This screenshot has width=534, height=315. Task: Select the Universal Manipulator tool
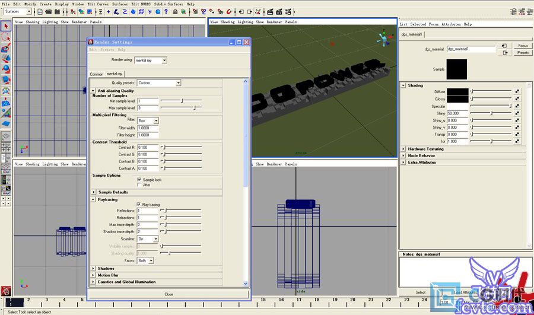pos(6,91)
